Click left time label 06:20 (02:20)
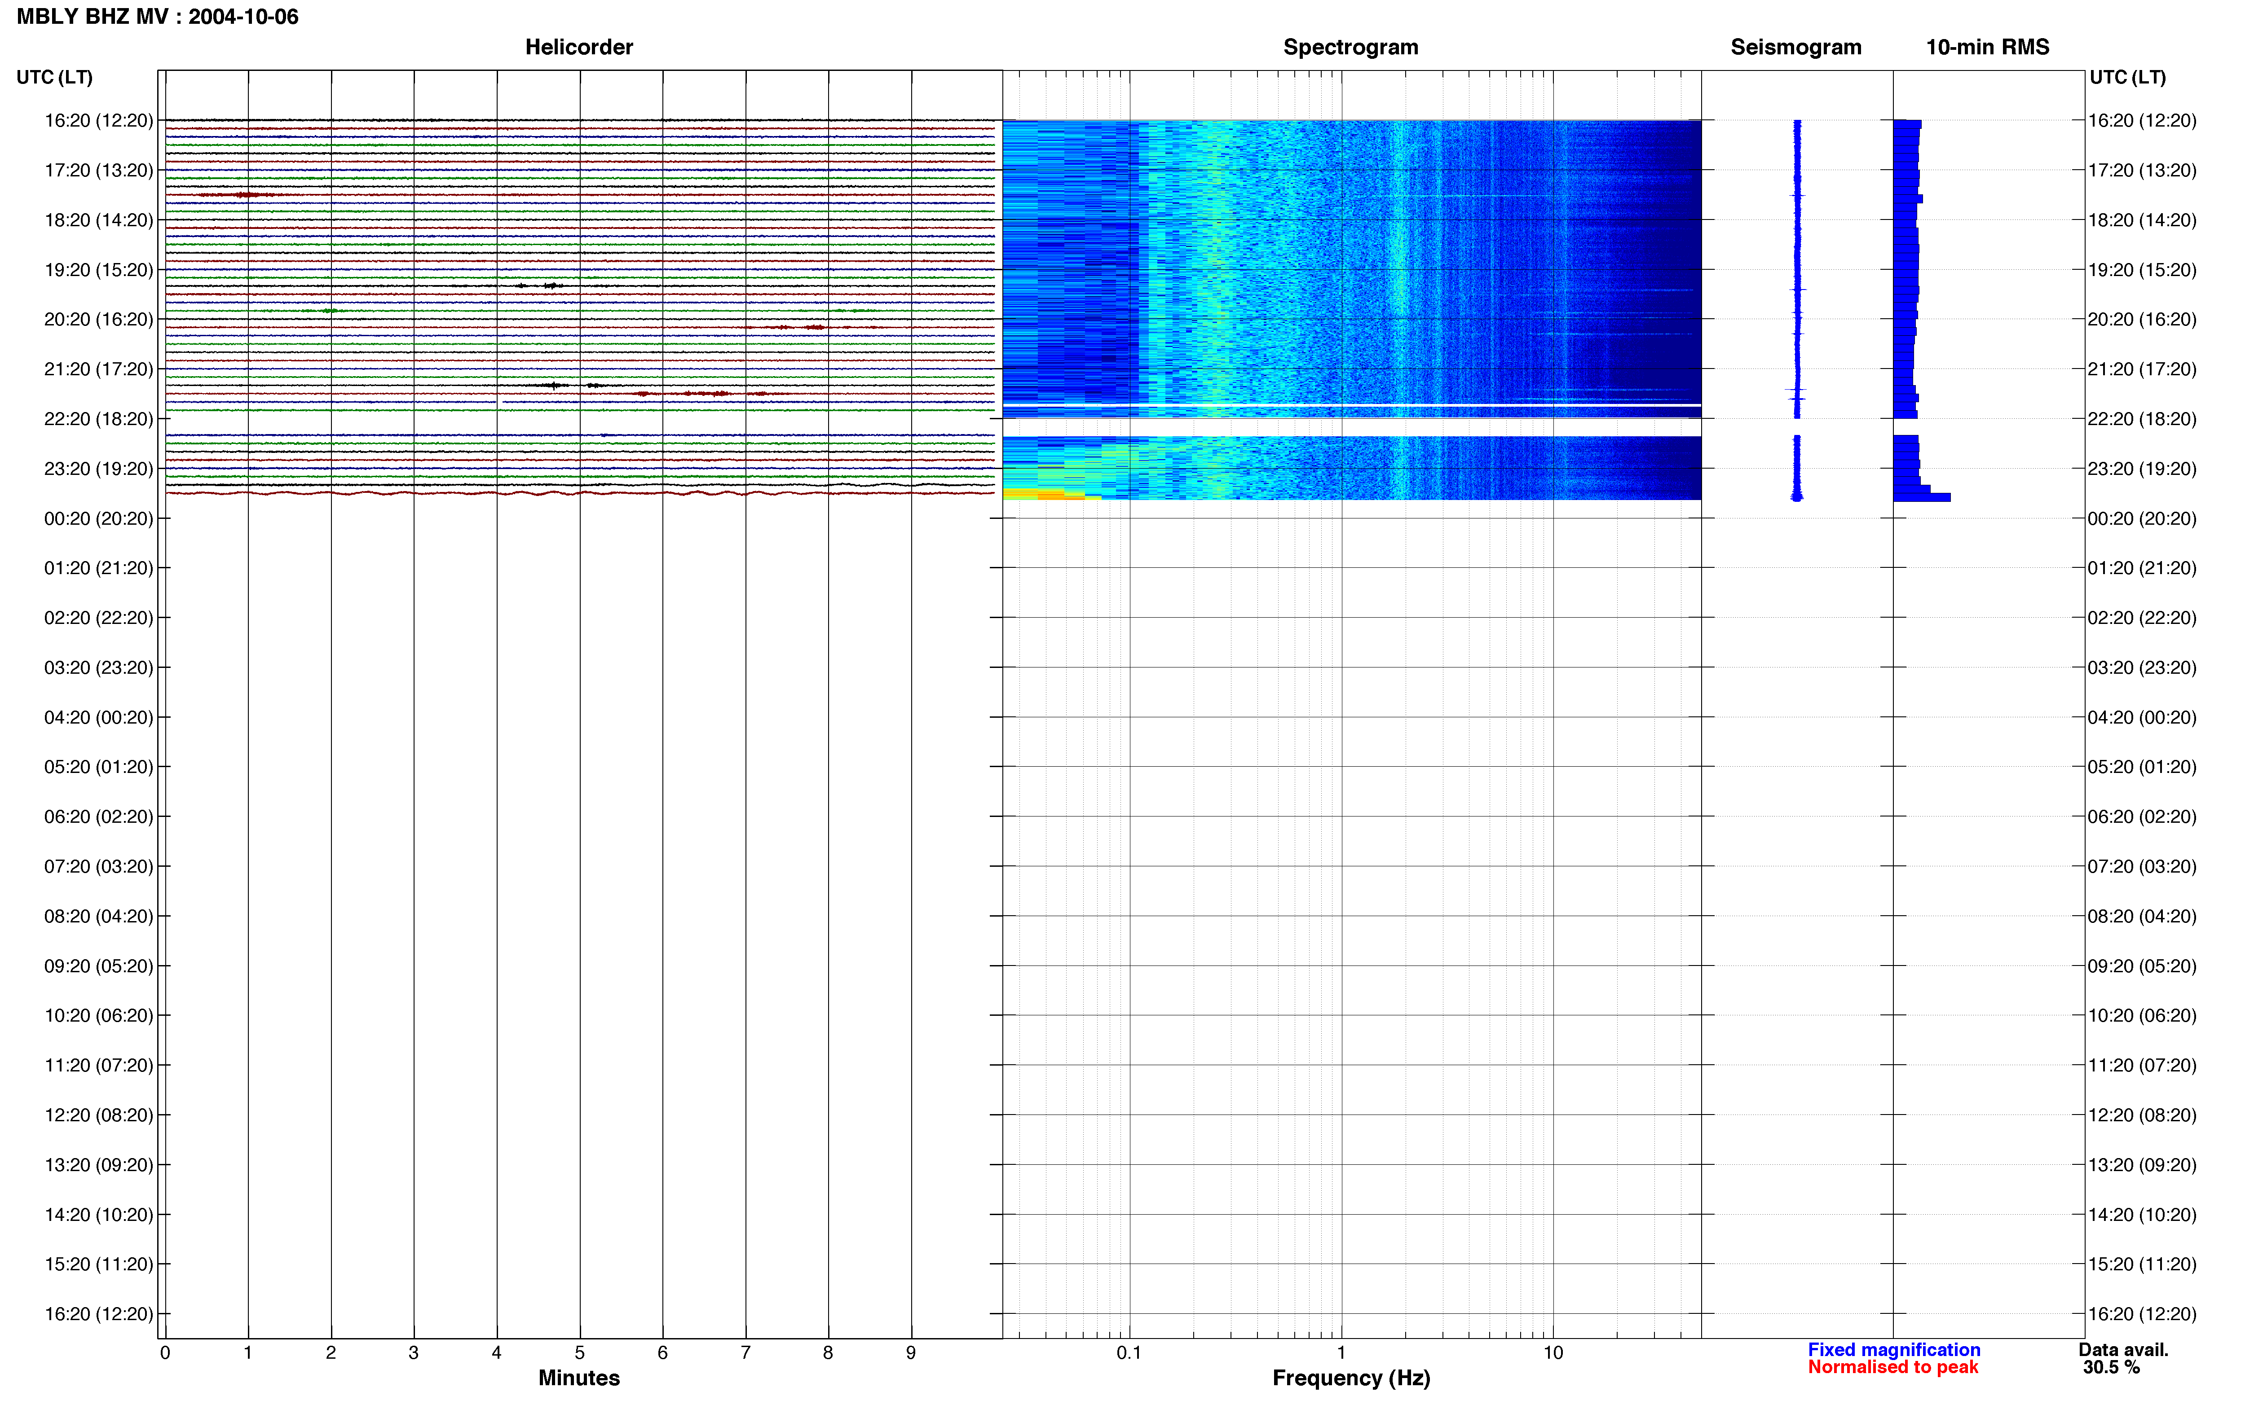Screen dimensions: 2254x1409 pyautogui.click(x=99, y=816)
